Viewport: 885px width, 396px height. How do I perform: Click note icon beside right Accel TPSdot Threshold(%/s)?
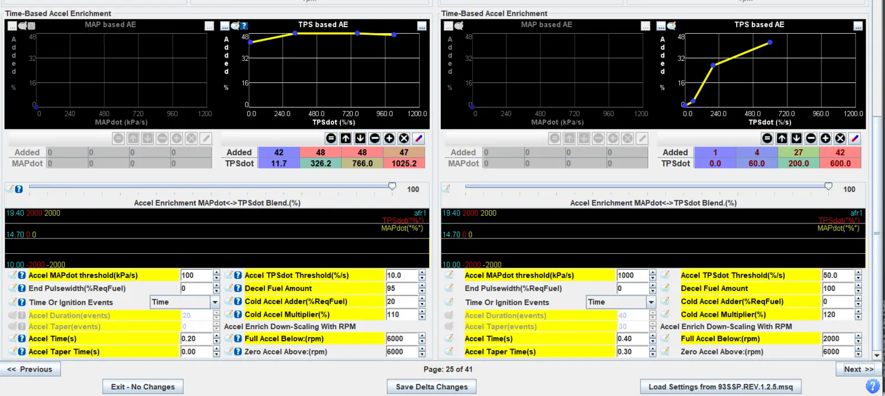point(665,275)
